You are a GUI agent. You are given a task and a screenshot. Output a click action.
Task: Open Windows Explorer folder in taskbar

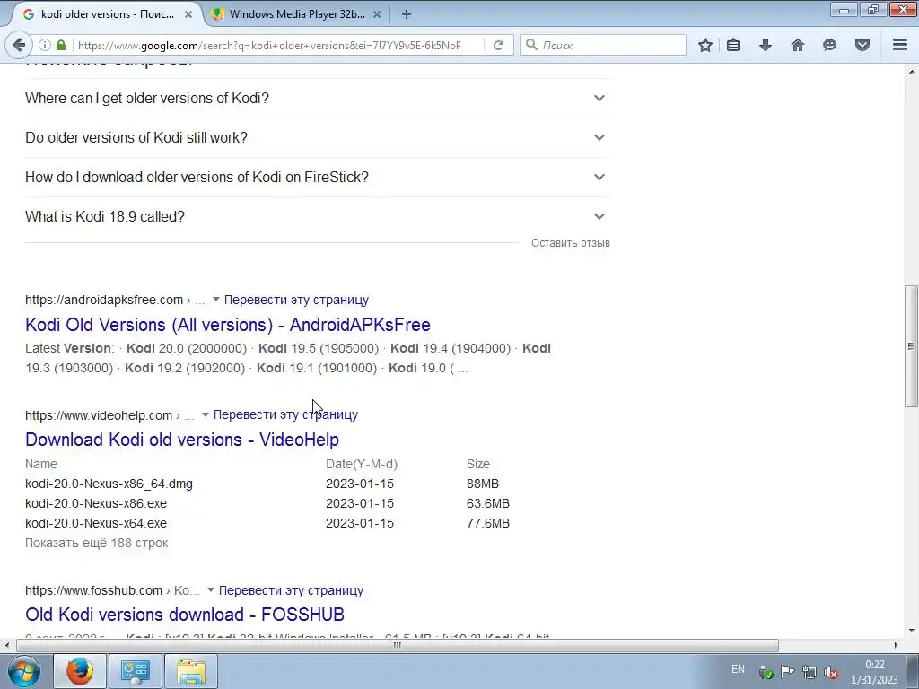pos(191,671)
